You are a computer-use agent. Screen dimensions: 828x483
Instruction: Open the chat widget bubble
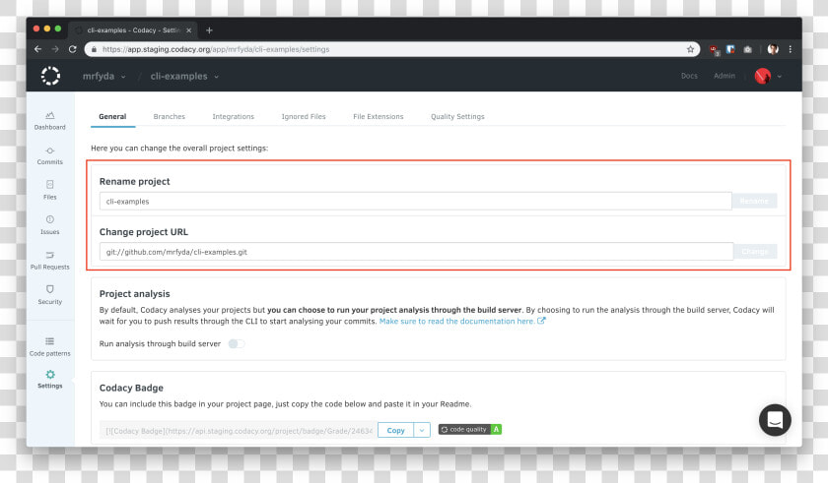click(775, 420)
